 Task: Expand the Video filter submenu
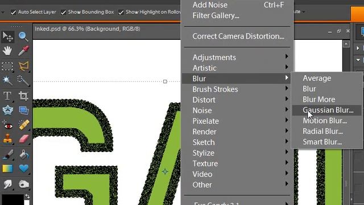tap(237, 174)
